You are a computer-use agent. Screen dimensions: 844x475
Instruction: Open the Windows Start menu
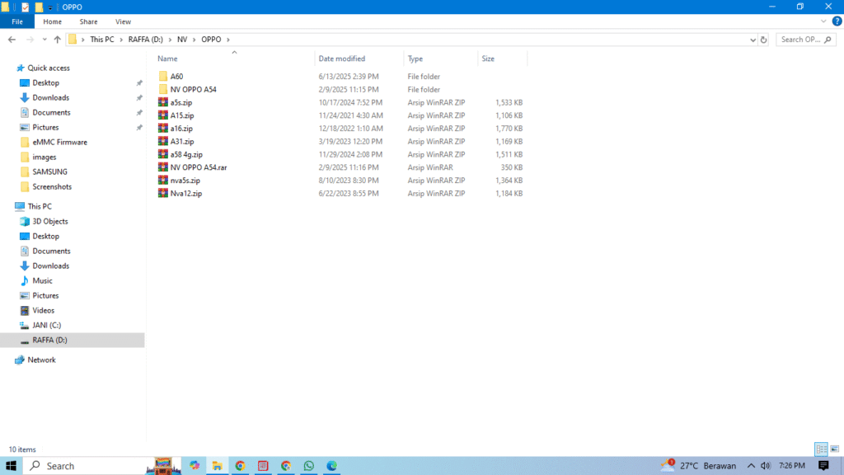coord(11,466)
